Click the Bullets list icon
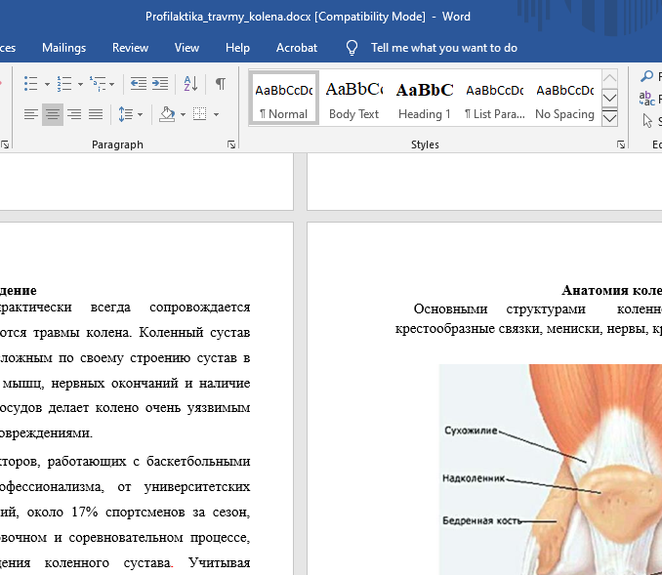 [30, 84]
